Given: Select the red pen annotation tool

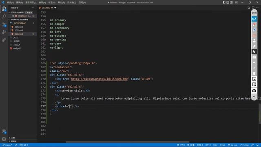Looking at the screenshot, I should [254, 24].
